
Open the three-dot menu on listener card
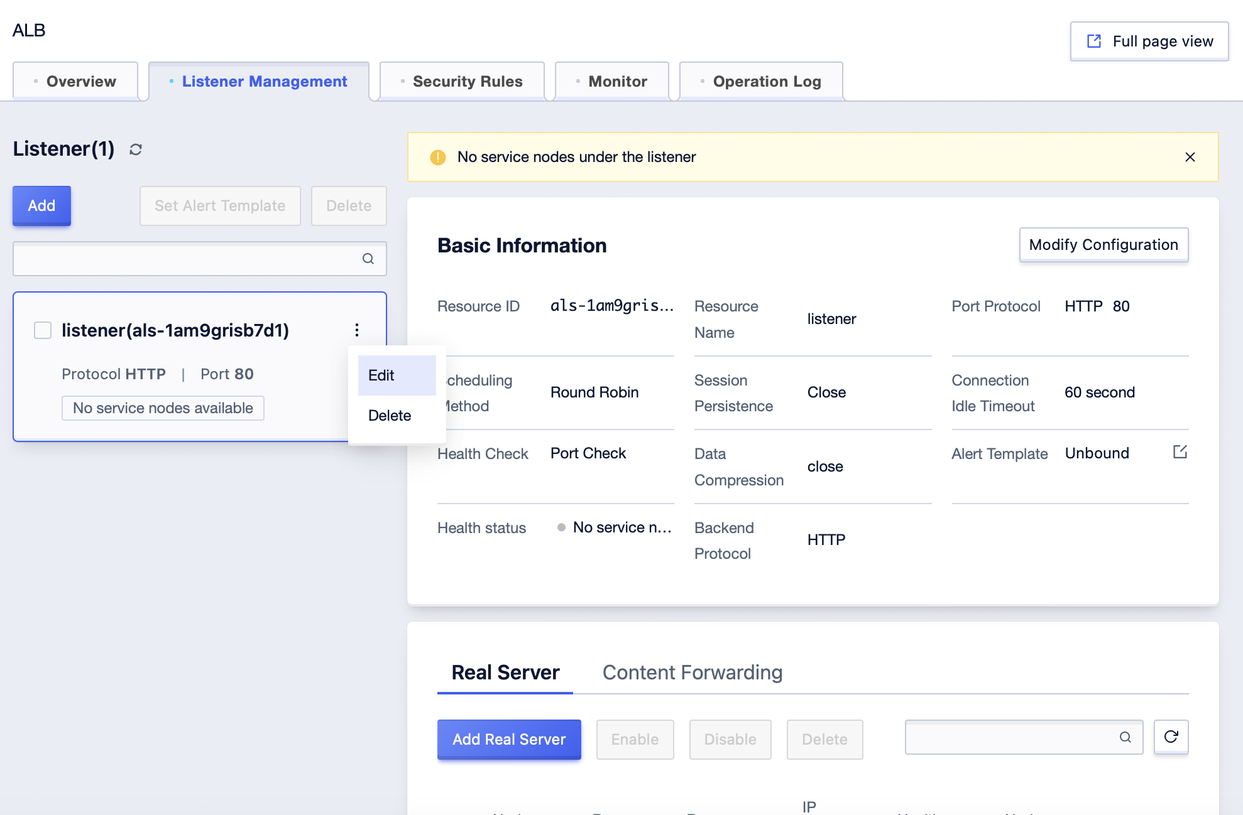(357, 330)
